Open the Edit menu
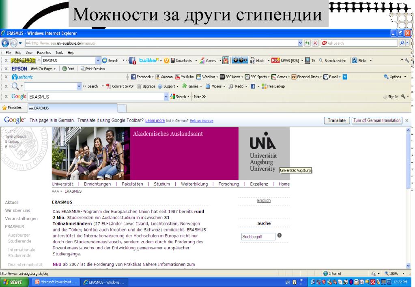Image resolution: width=415 pixels, height=287 pixels. tap(18, 53)
